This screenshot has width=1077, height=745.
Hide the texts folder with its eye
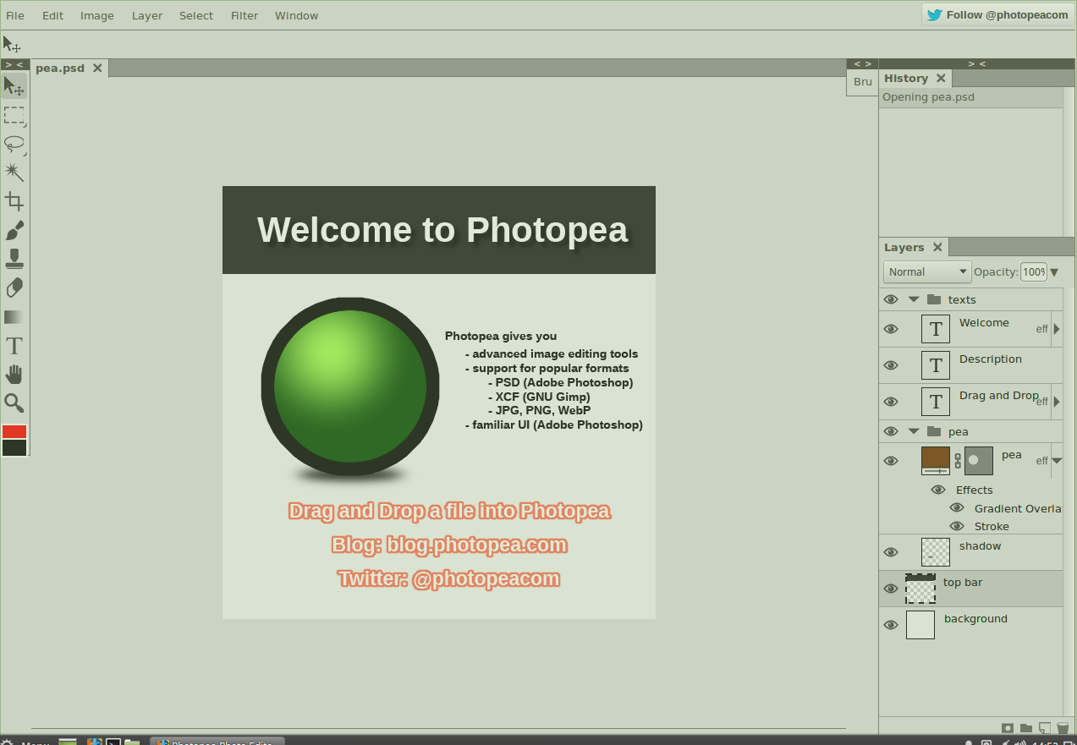(x=891, y=299)
